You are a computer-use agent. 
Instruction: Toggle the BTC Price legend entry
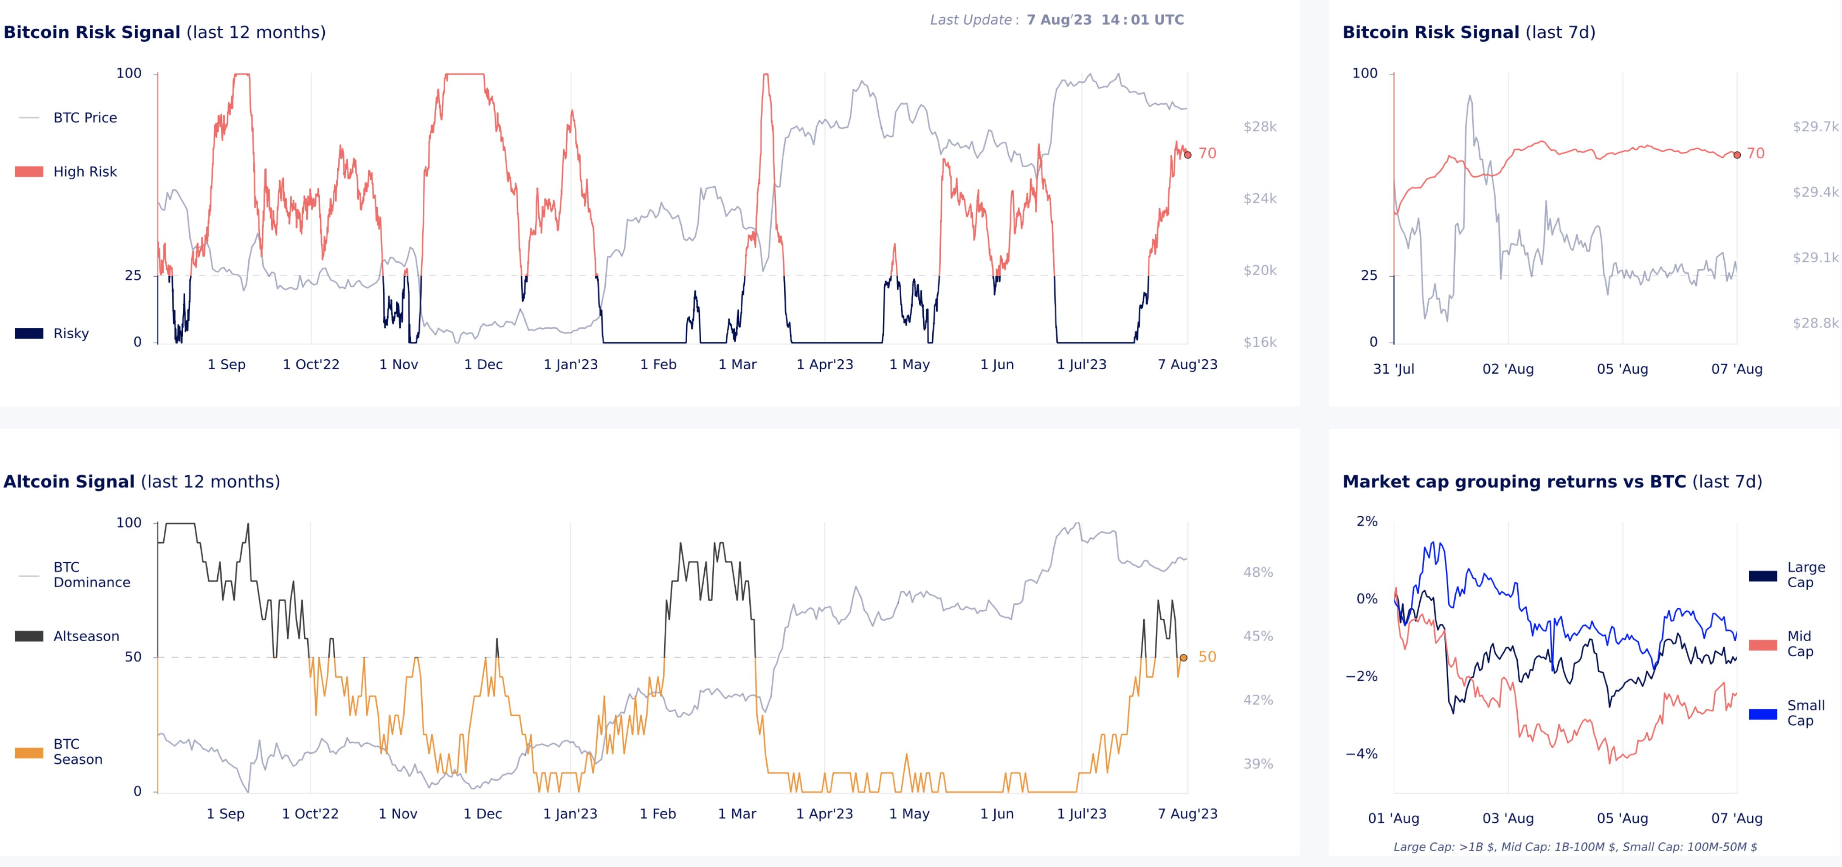[x=68, y=117]
